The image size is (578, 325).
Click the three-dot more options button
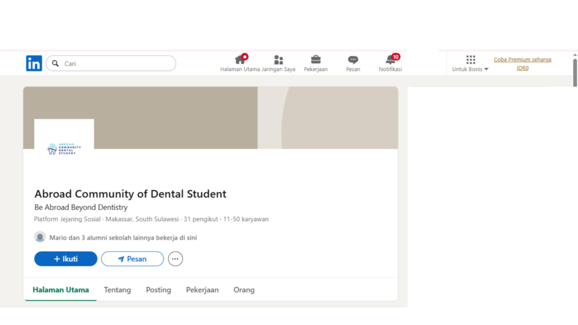(x=176, y=259)
